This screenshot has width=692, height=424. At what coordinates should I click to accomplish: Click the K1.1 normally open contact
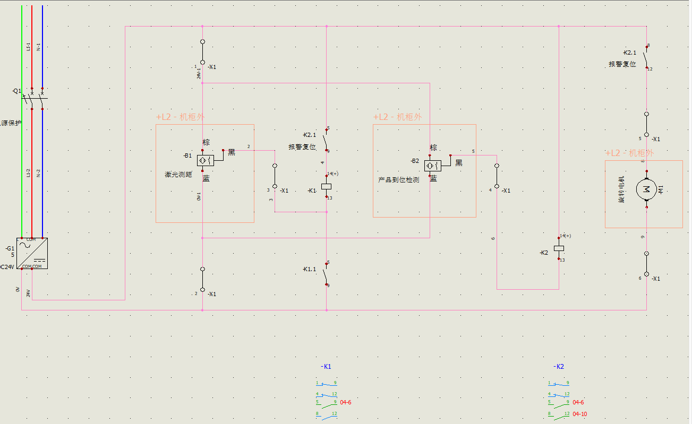[x=326, y=274]
